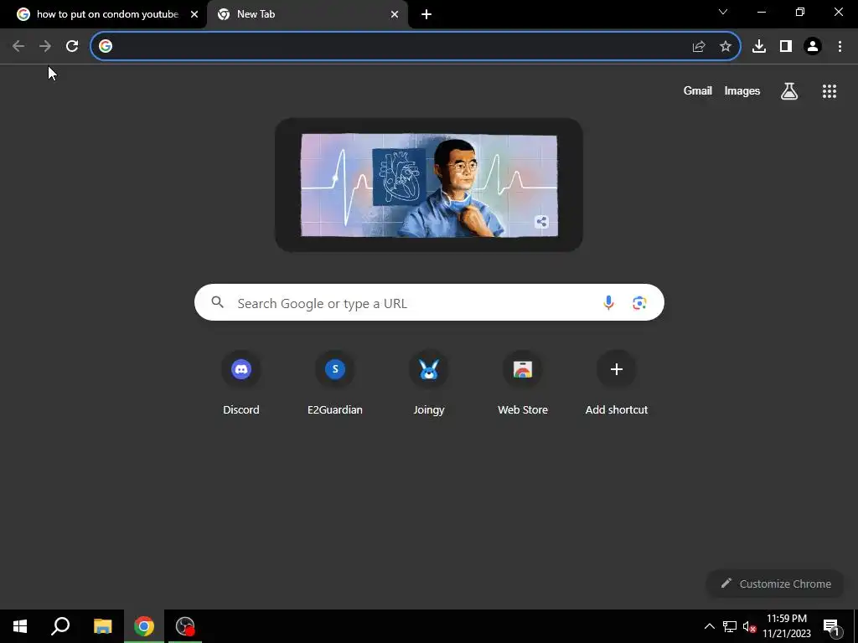The height and width of the screenshot is (643, 858).
Task: Open the Discord shortcut
Action: [241, 383]
